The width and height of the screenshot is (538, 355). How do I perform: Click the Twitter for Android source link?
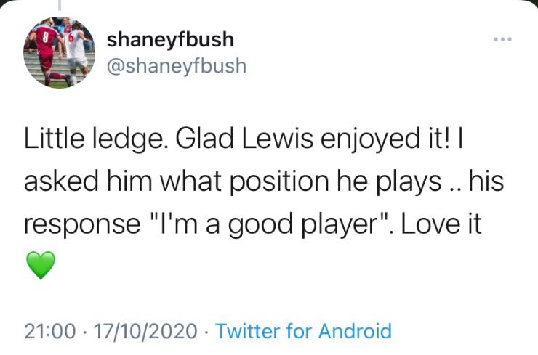pos(304,332)
